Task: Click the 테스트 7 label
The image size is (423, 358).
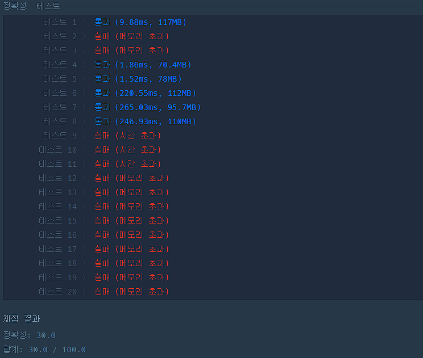Action: coord(60,107)
